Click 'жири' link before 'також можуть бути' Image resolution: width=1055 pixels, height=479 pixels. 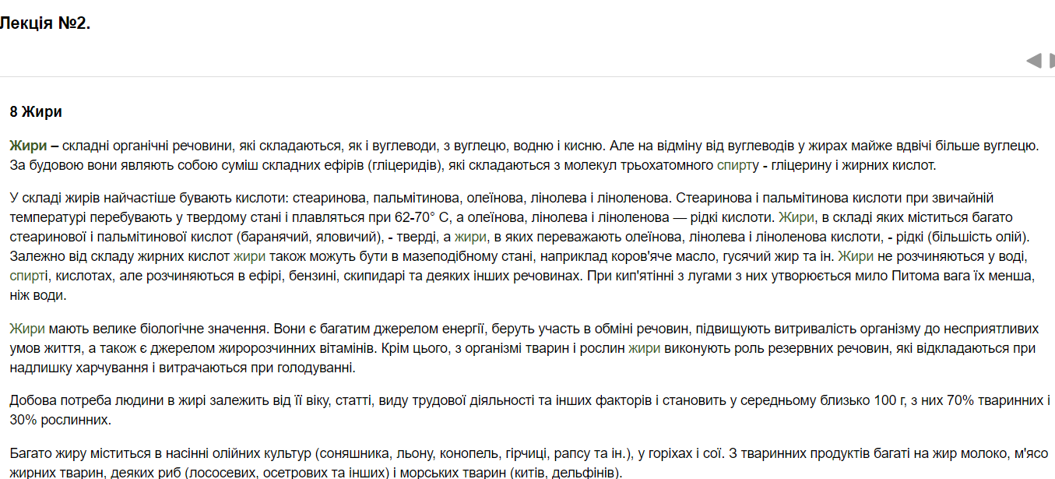coord(249,256)
